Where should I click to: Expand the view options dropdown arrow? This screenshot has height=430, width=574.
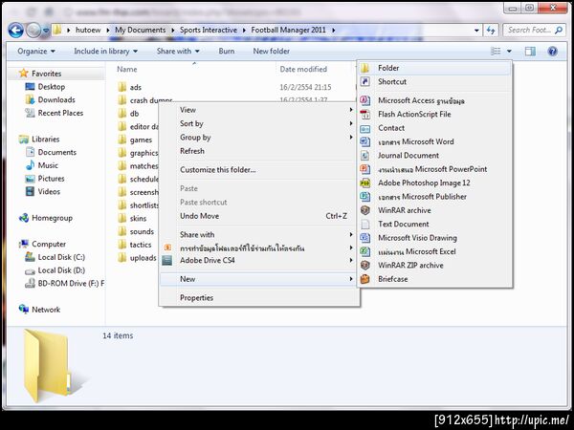point(509,52)
